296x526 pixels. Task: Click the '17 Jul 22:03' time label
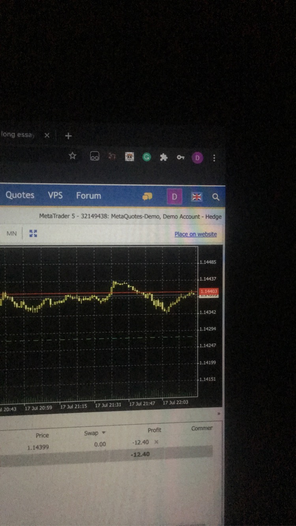(x=176, y=402)
